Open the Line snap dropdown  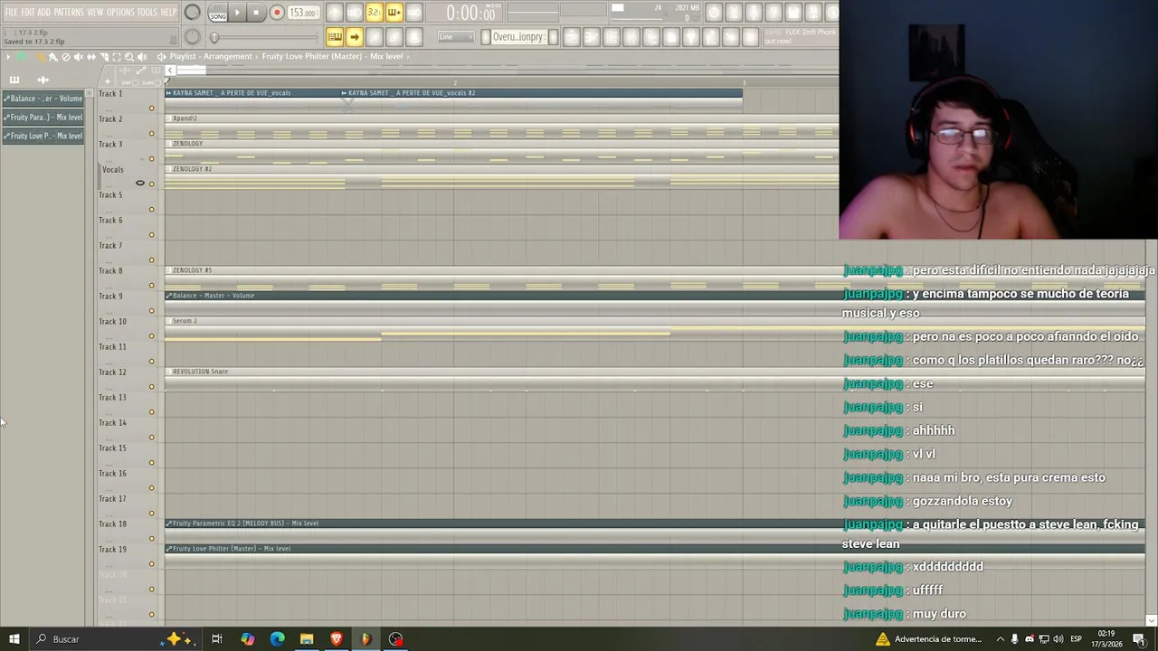pyautogui.click(x=456, y=37)
